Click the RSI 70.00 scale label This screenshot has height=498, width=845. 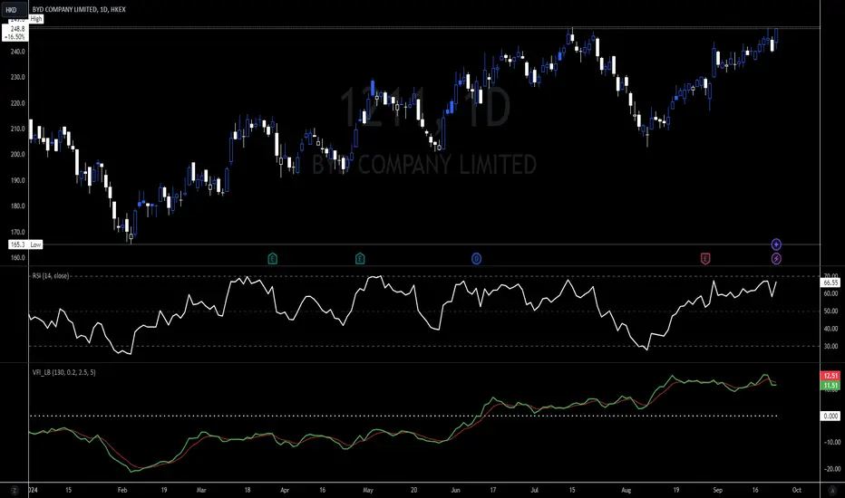point(830,275)
